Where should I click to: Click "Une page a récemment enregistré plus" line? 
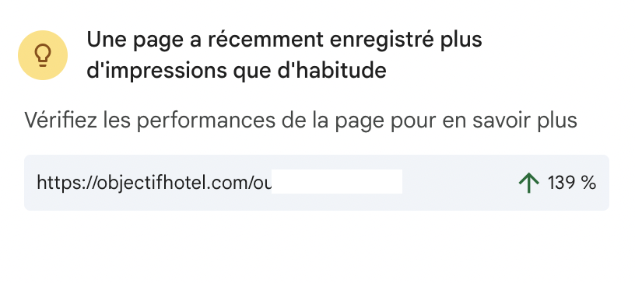click(x=284, y=40)
